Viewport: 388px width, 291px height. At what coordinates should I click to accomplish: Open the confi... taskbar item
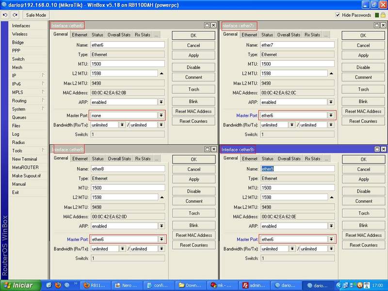click(159, 285)
